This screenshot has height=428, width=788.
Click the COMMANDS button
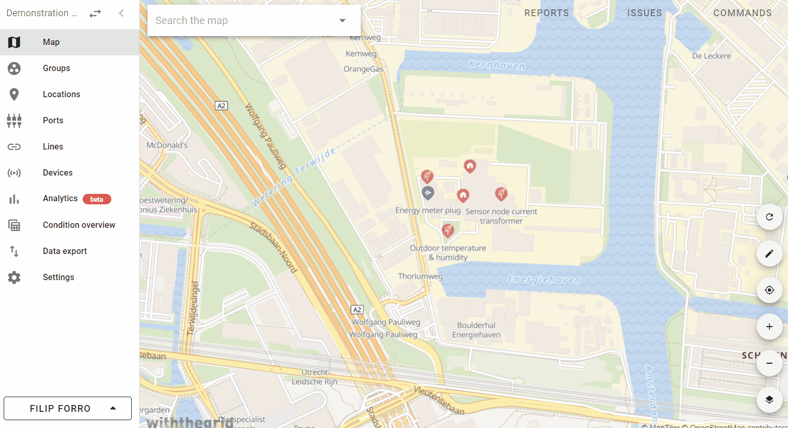pyautogui.click(x=743, y=13)
